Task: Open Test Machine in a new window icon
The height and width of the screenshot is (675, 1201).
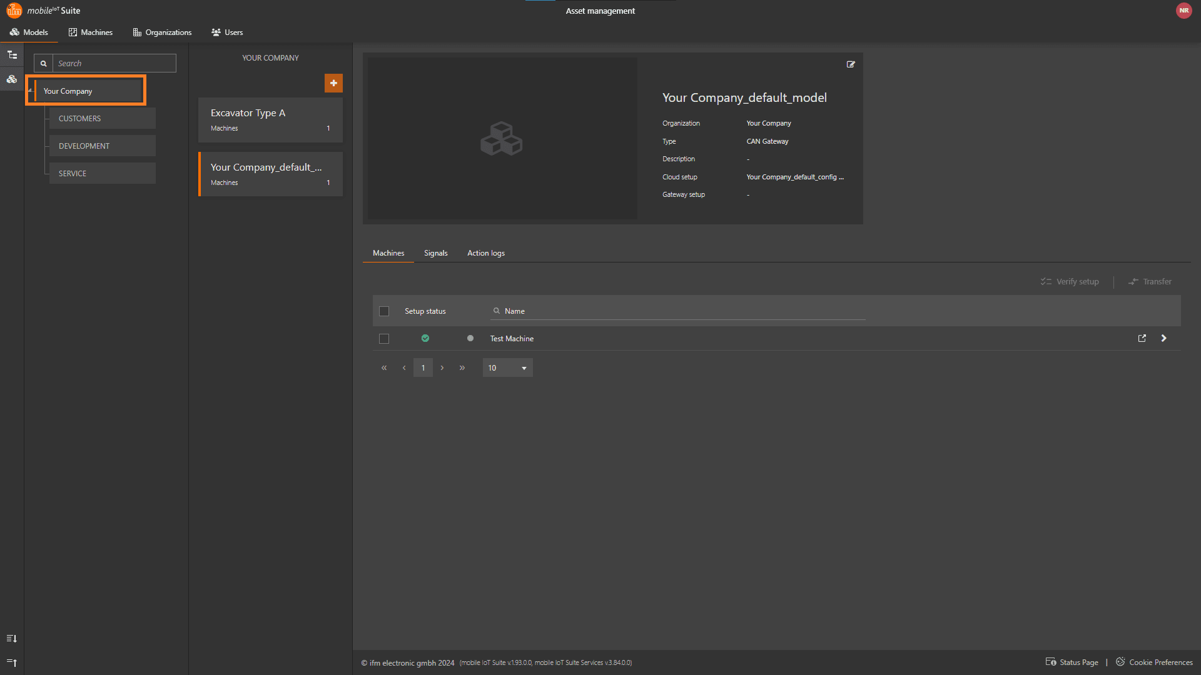Action: pyautogui.click(x=1142, y=338)
